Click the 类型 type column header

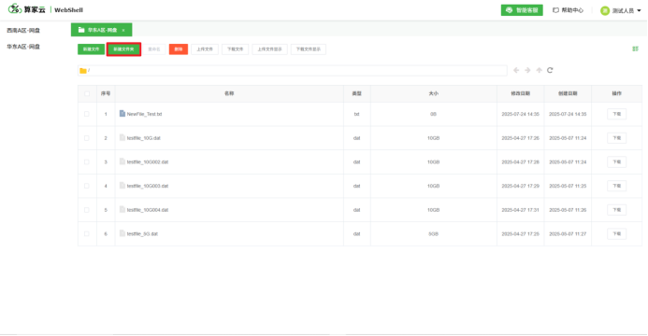coord(356,93)
